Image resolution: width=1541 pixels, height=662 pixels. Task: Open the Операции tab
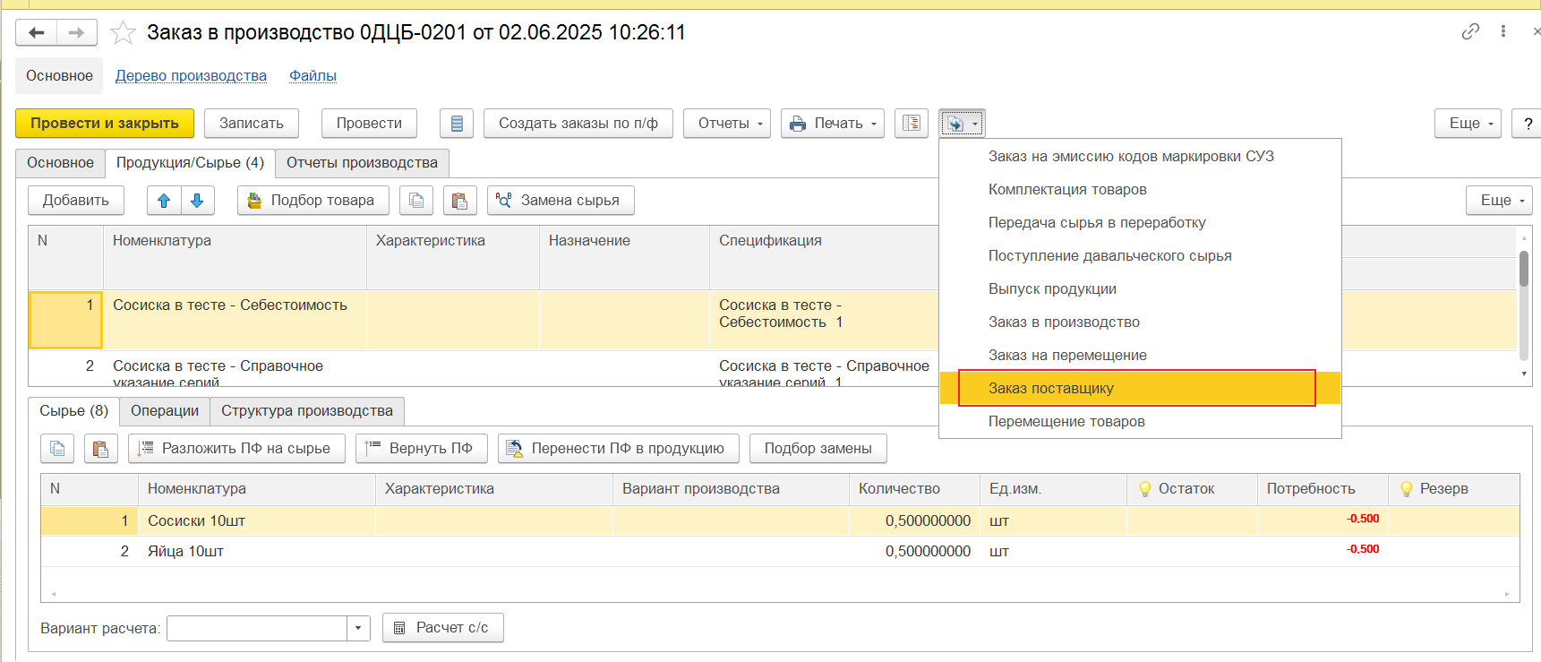[x=165, y=411]
